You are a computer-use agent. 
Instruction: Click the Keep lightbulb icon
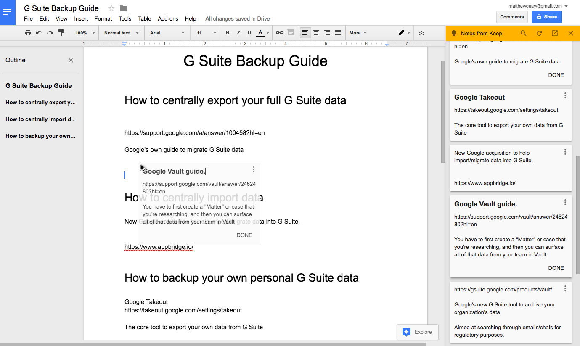pos(453,33)
